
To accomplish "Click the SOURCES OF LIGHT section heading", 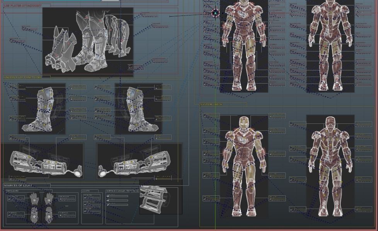I will coord(18,185).
